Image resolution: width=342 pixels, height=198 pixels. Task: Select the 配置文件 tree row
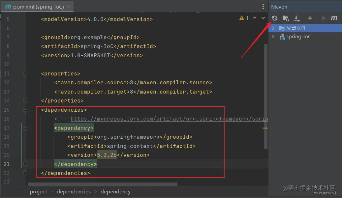305,28
